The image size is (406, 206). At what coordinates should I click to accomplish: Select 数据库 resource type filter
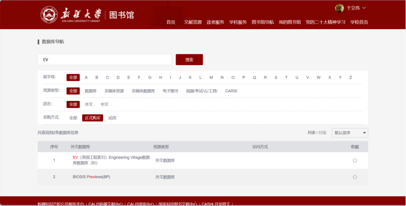pyautogui.click(x=91, y=91)
